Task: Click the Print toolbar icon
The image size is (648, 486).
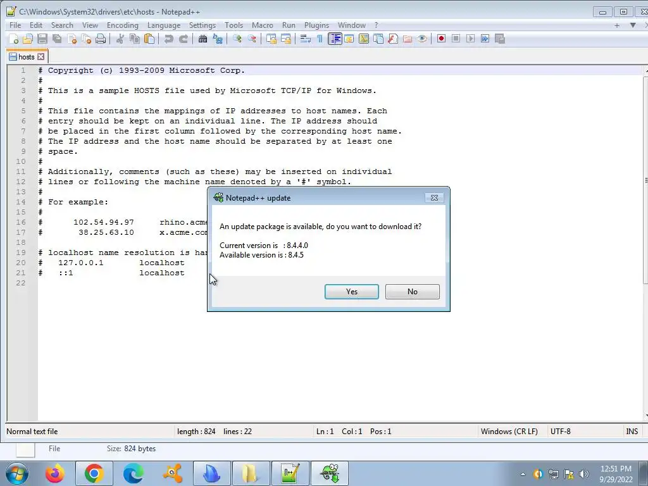Action: click(101, 39)
